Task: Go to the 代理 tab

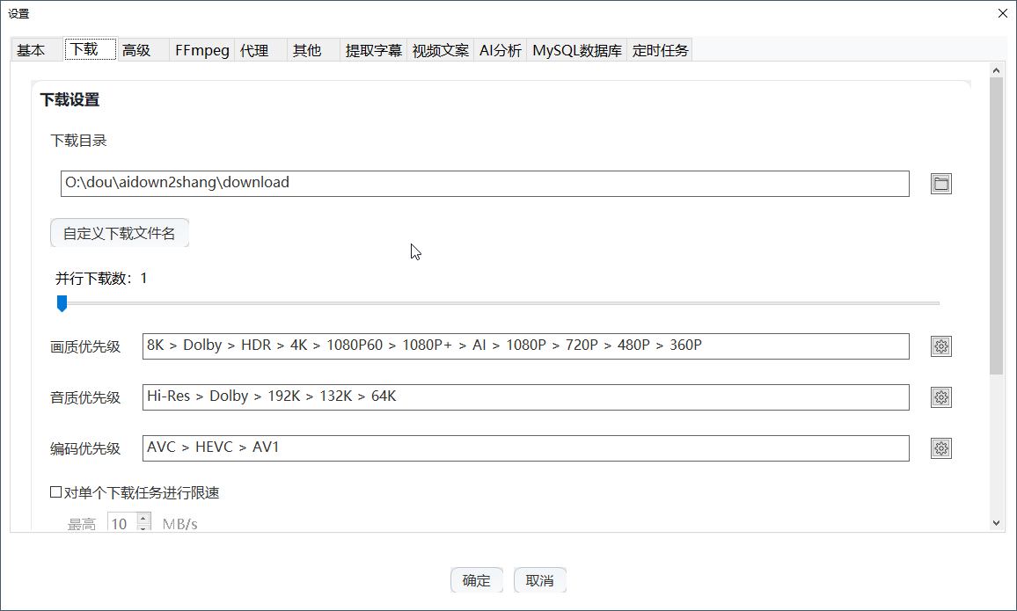Action: click(x=254, y=51)
